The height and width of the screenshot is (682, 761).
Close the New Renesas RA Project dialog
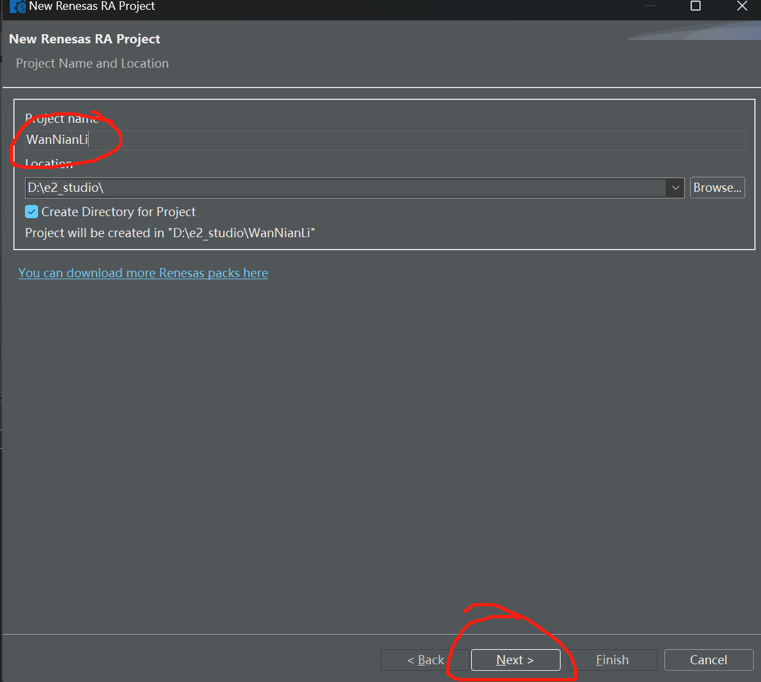(742, 6)
